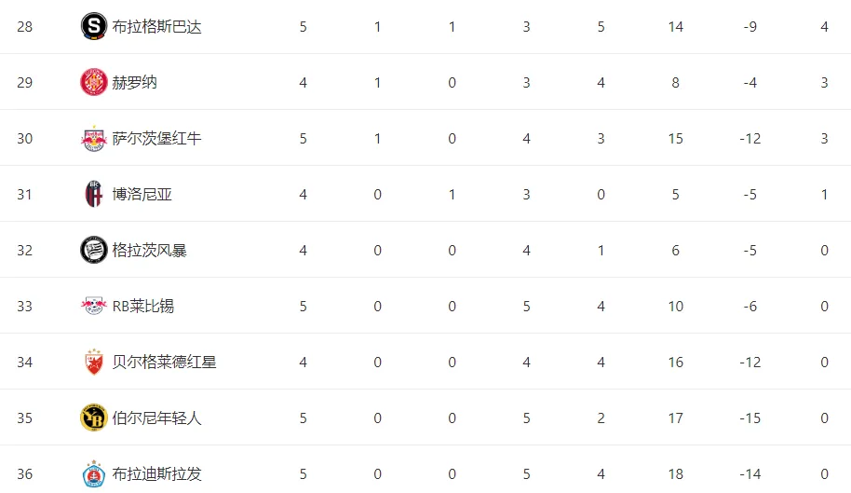Open the 贝尔格莱德红星 team page

tap(165, 363)
